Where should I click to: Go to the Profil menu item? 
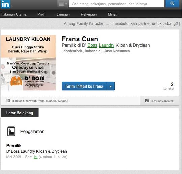[41, 14]
